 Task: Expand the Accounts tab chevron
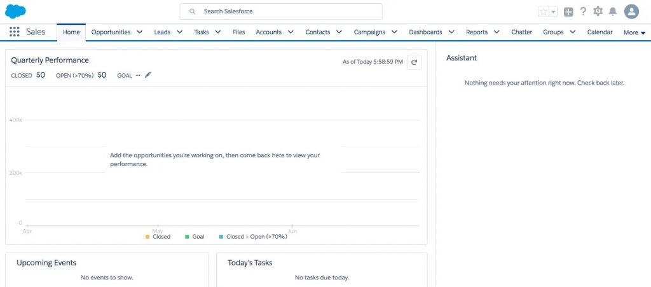point(291,32)
